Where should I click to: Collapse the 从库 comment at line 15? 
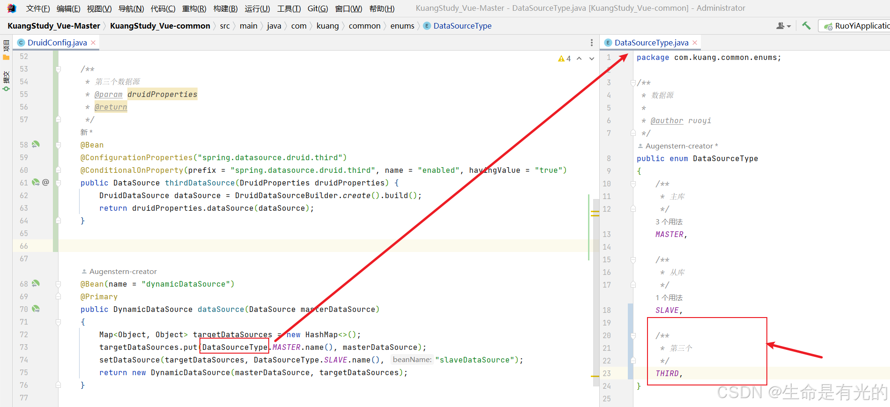633,259
